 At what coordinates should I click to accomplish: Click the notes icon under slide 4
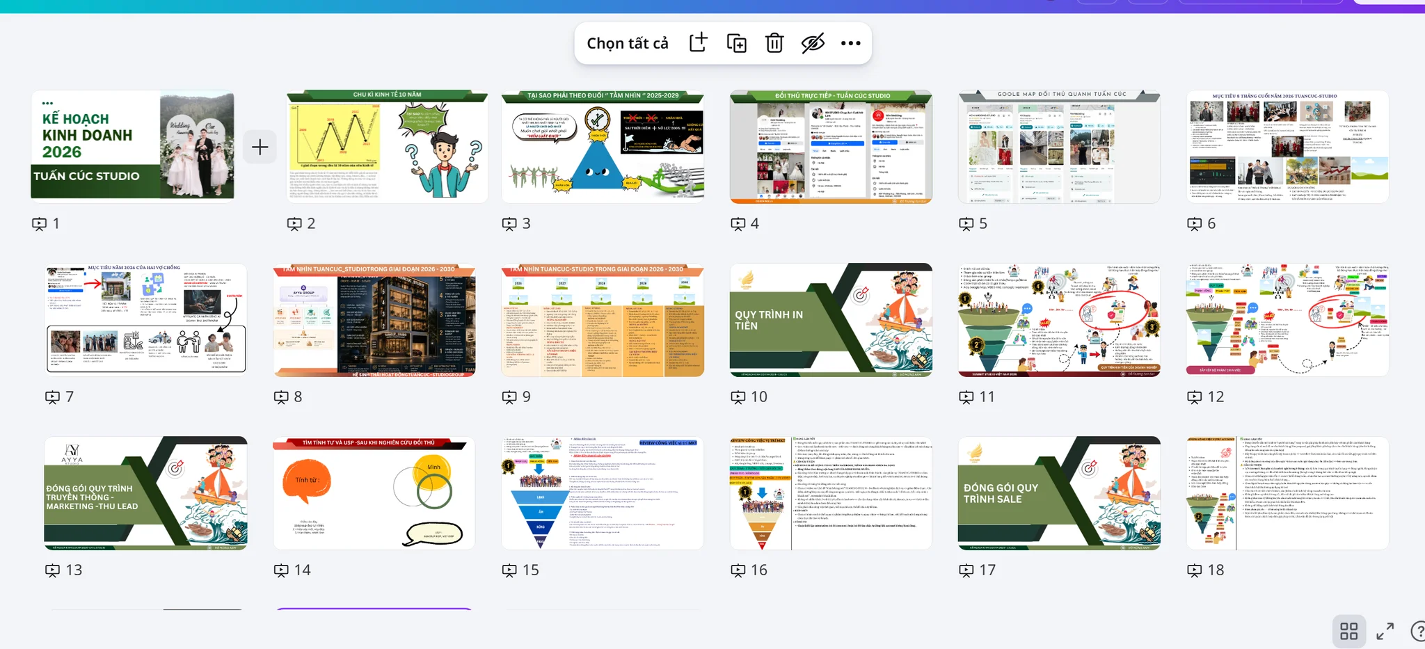pos(738,224)
